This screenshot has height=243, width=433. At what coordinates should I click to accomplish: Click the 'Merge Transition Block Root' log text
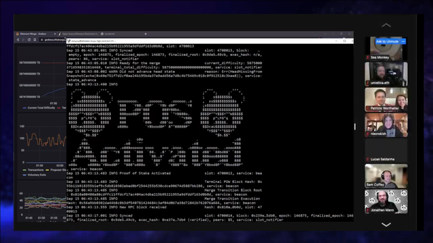click(233, 190)
